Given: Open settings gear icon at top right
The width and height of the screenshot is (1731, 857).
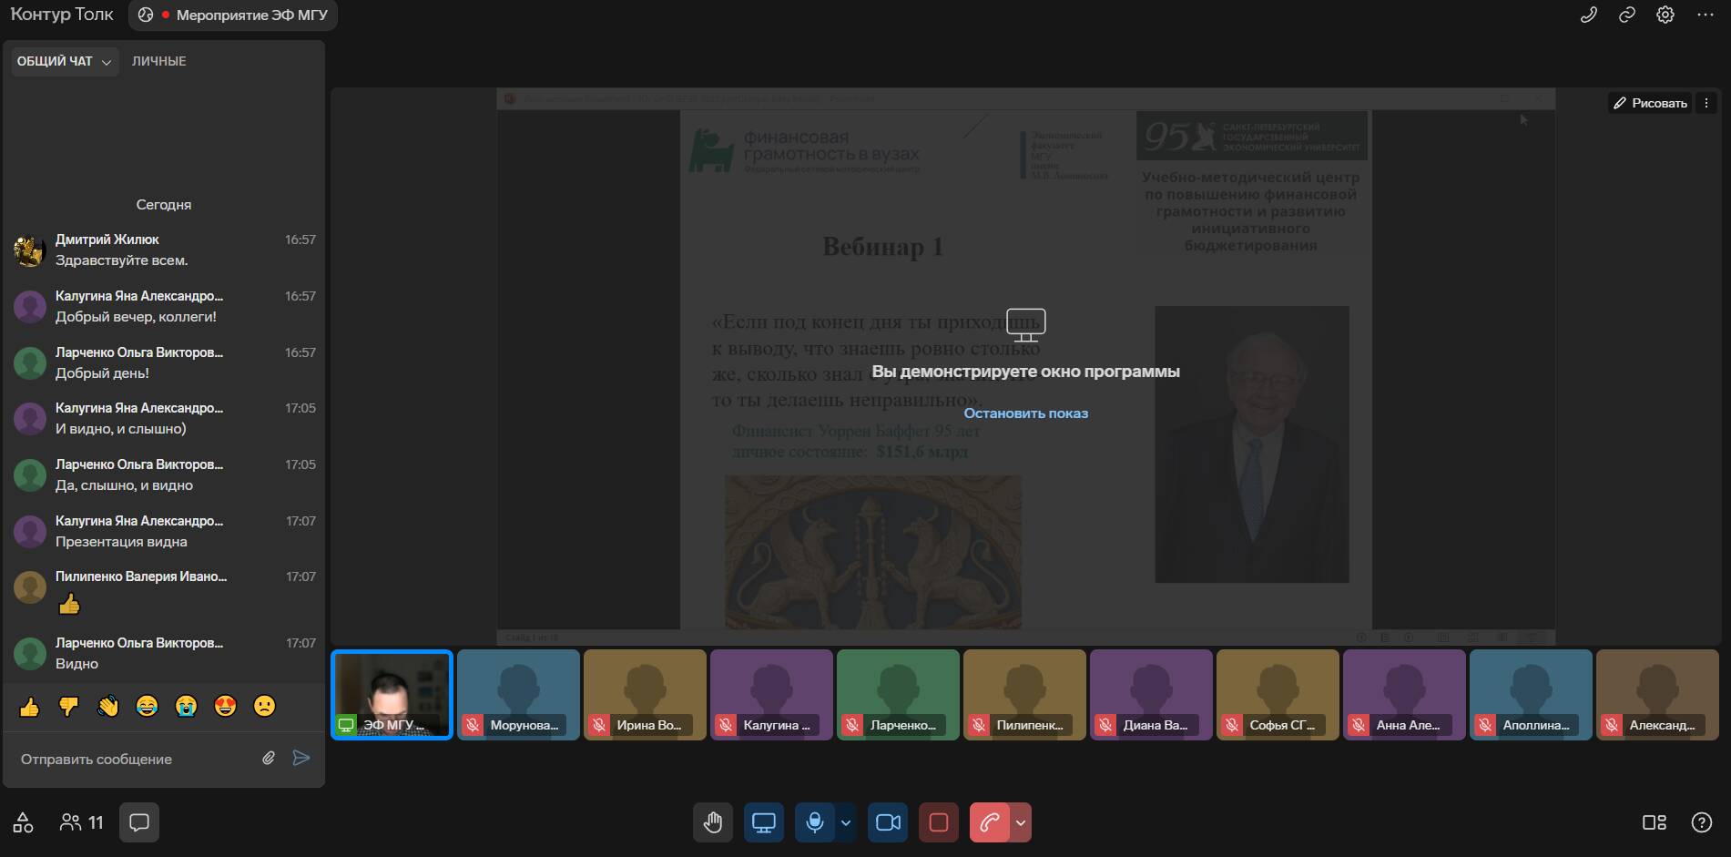Looking at the screenshot, I should pyautogui.click(x=1665, y=15).
